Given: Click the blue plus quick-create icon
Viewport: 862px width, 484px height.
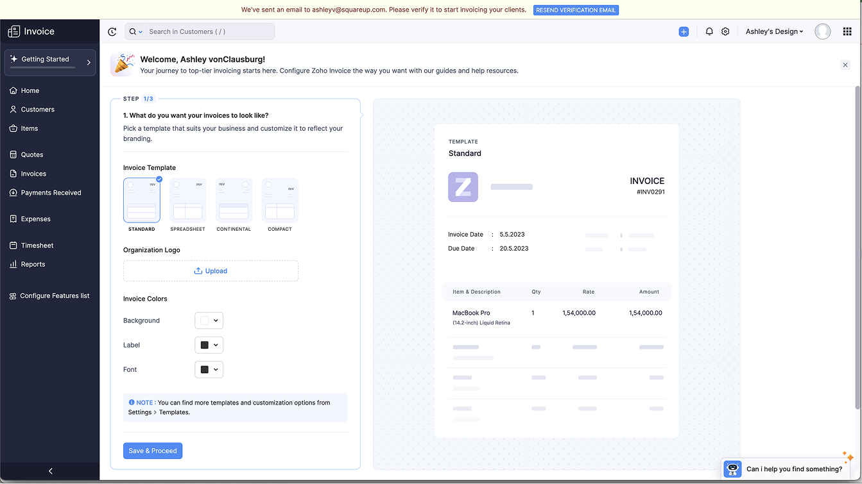Looking at the screenshot, I should (684, 31).
